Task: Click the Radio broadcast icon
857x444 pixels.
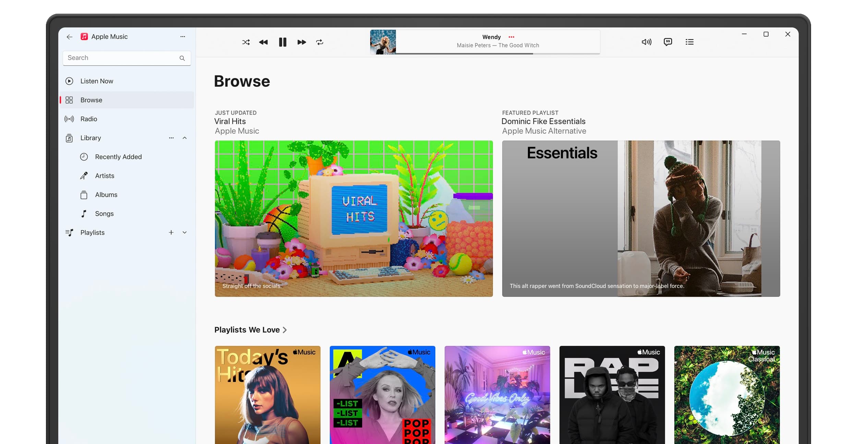Action: click(69, 119)
